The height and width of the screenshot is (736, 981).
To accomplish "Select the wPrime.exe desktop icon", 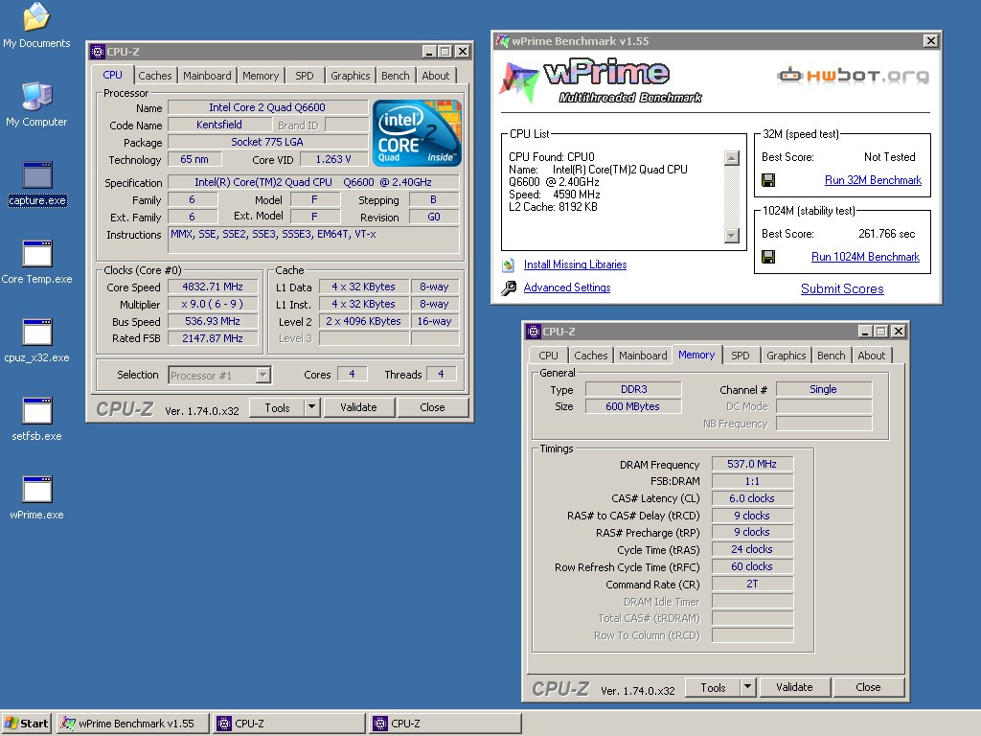I will point(36,498).
